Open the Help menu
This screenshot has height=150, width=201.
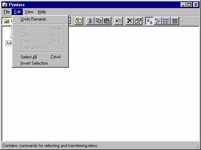[42, 12]
